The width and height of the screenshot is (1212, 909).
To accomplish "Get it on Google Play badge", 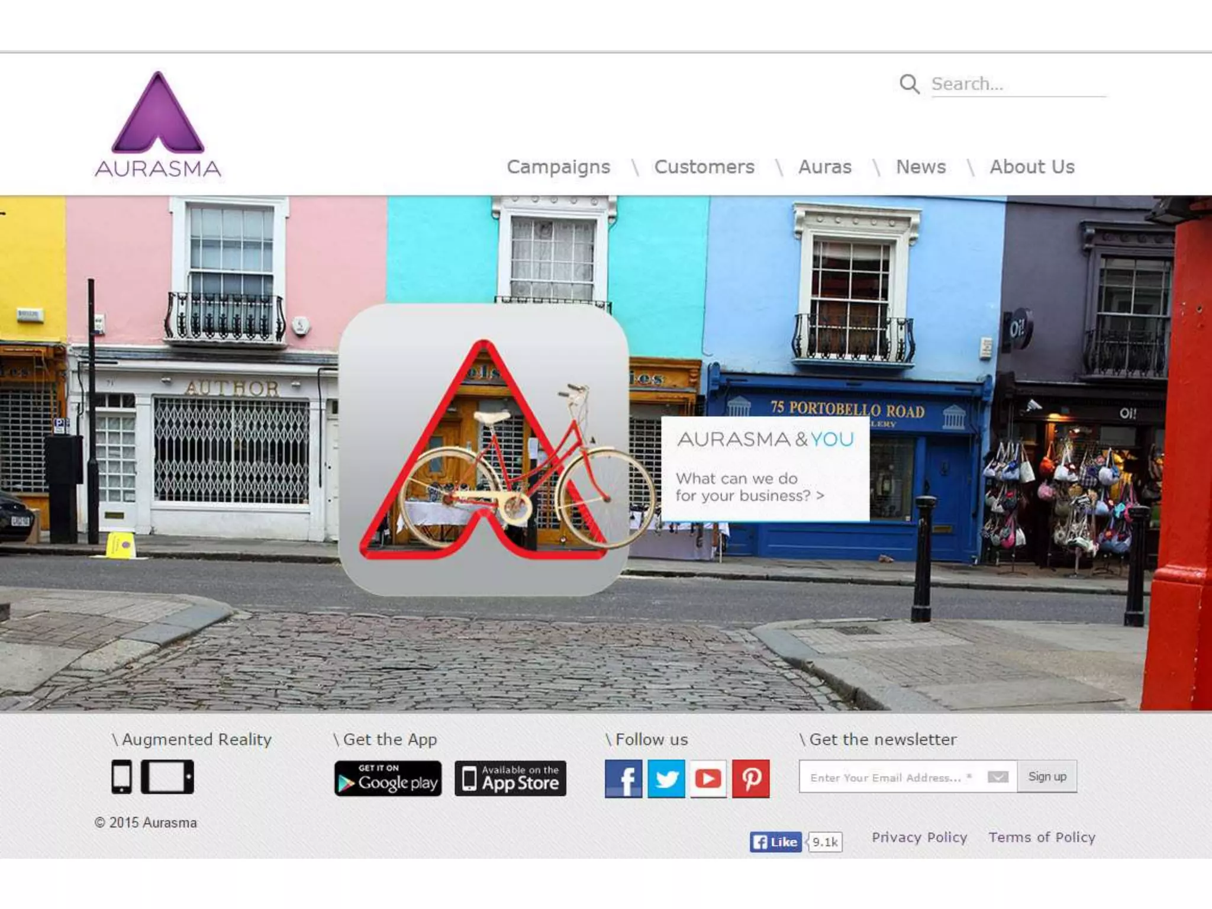I will [x=388, y=779].
